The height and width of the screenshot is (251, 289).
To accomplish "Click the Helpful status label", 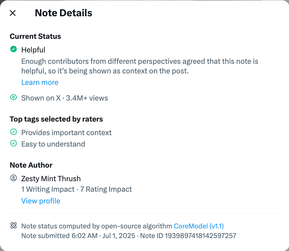I will 33,50.
